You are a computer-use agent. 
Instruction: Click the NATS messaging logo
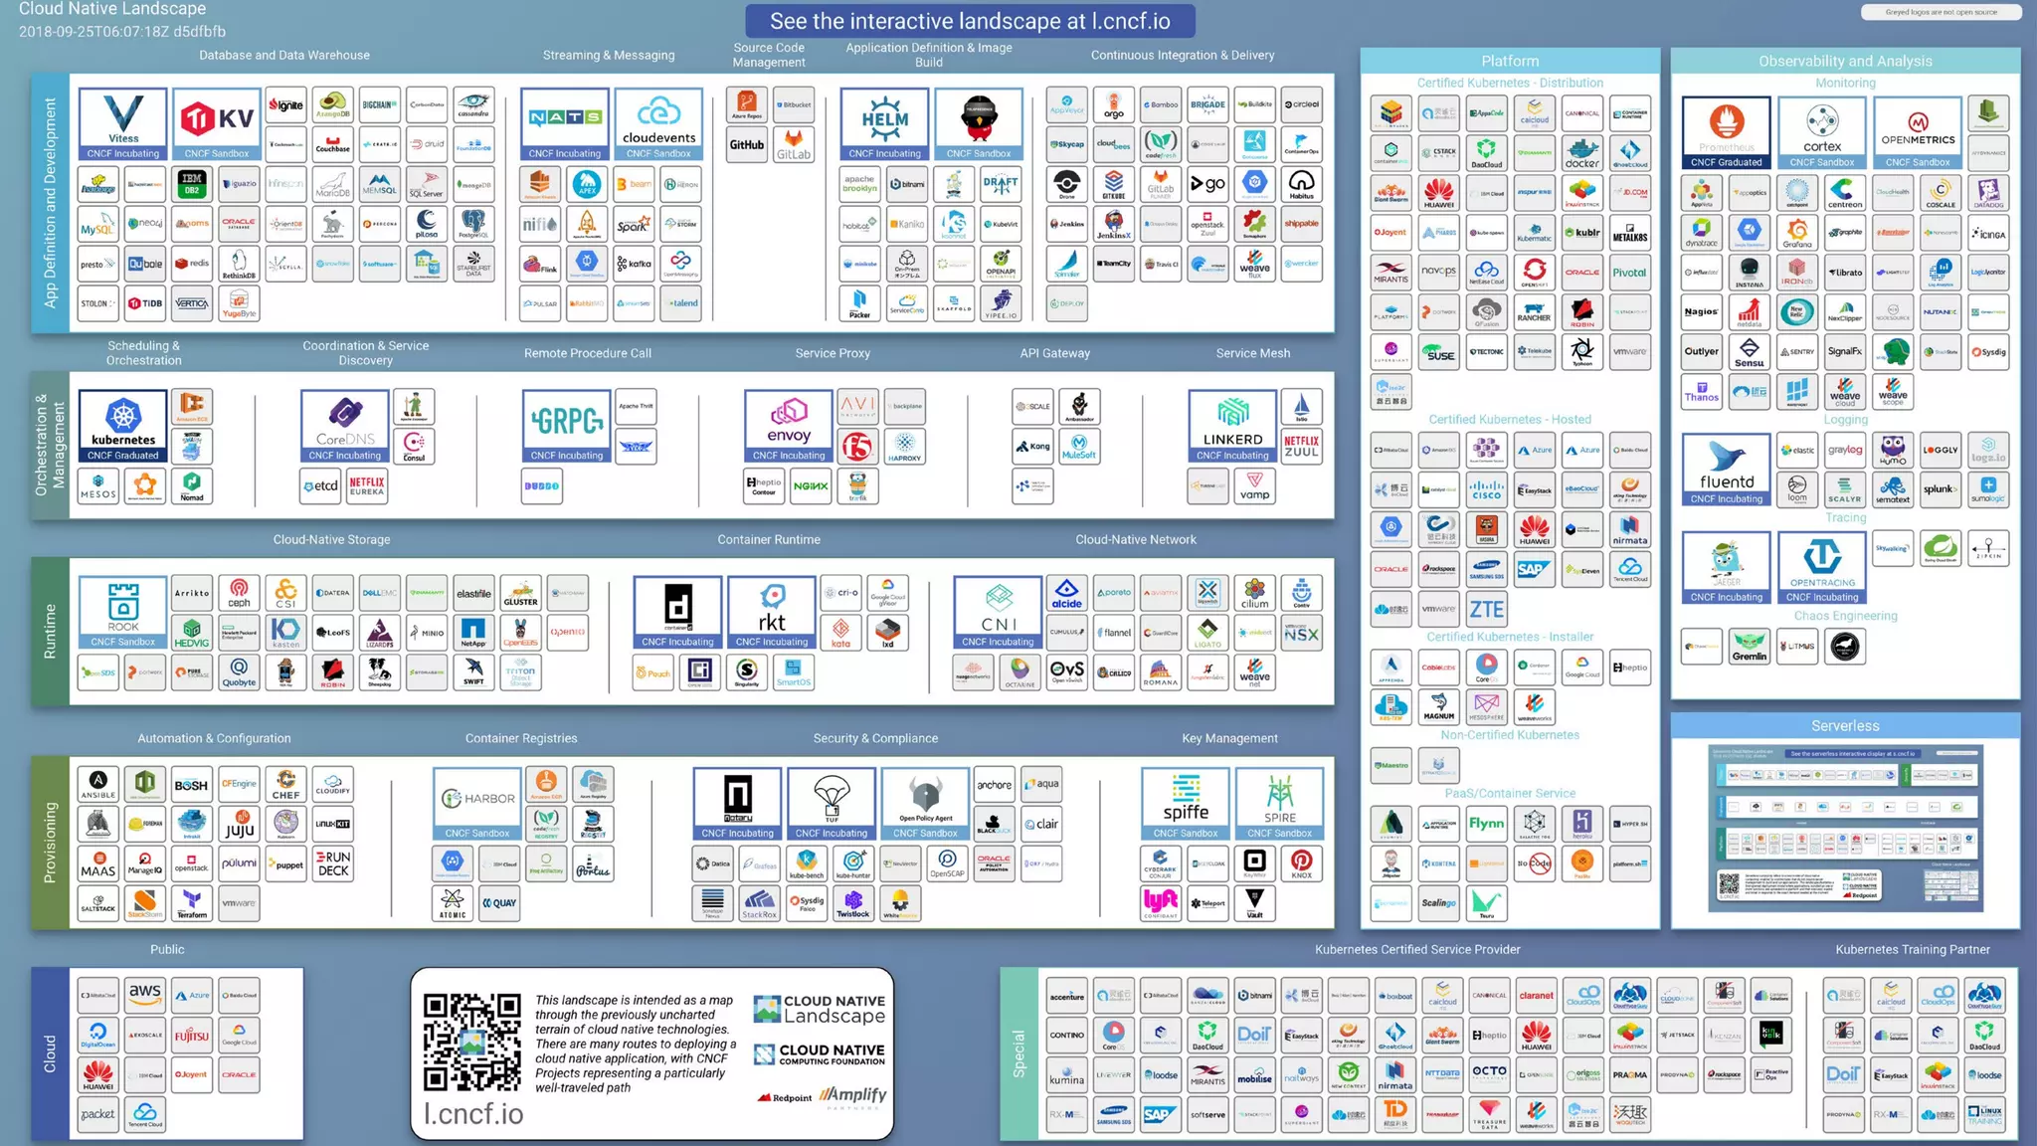click(564, 123)
